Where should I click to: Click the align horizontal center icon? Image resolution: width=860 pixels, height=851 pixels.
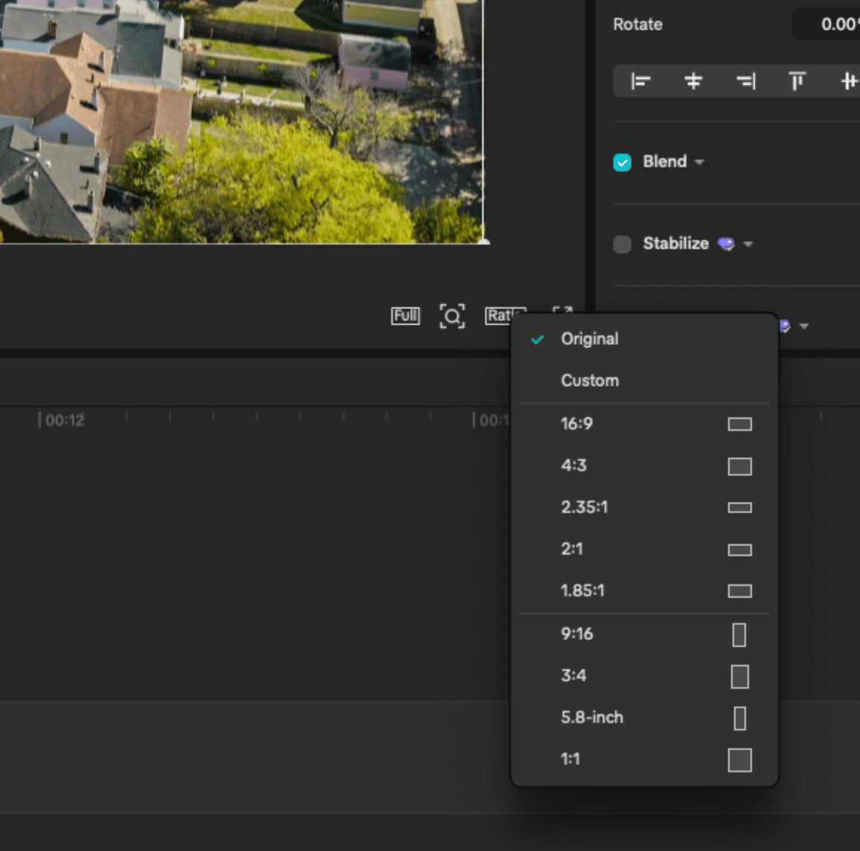[x=693, y=80]
